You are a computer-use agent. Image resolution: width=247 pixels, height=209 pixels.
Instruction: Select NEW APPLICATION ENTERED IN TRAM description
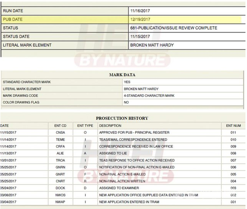pos(129,202)
